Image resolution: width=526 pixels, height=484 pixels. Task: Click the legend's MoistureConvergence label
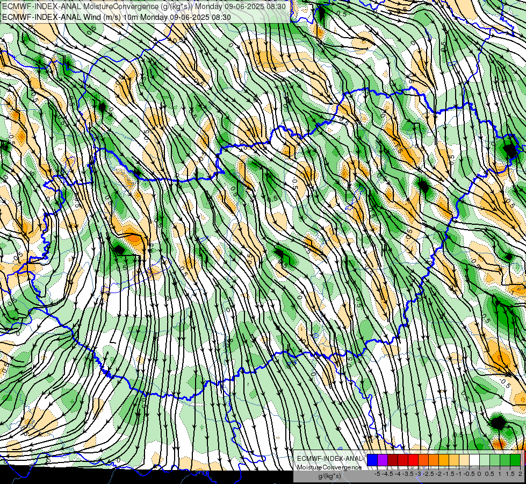coord(329,467)
